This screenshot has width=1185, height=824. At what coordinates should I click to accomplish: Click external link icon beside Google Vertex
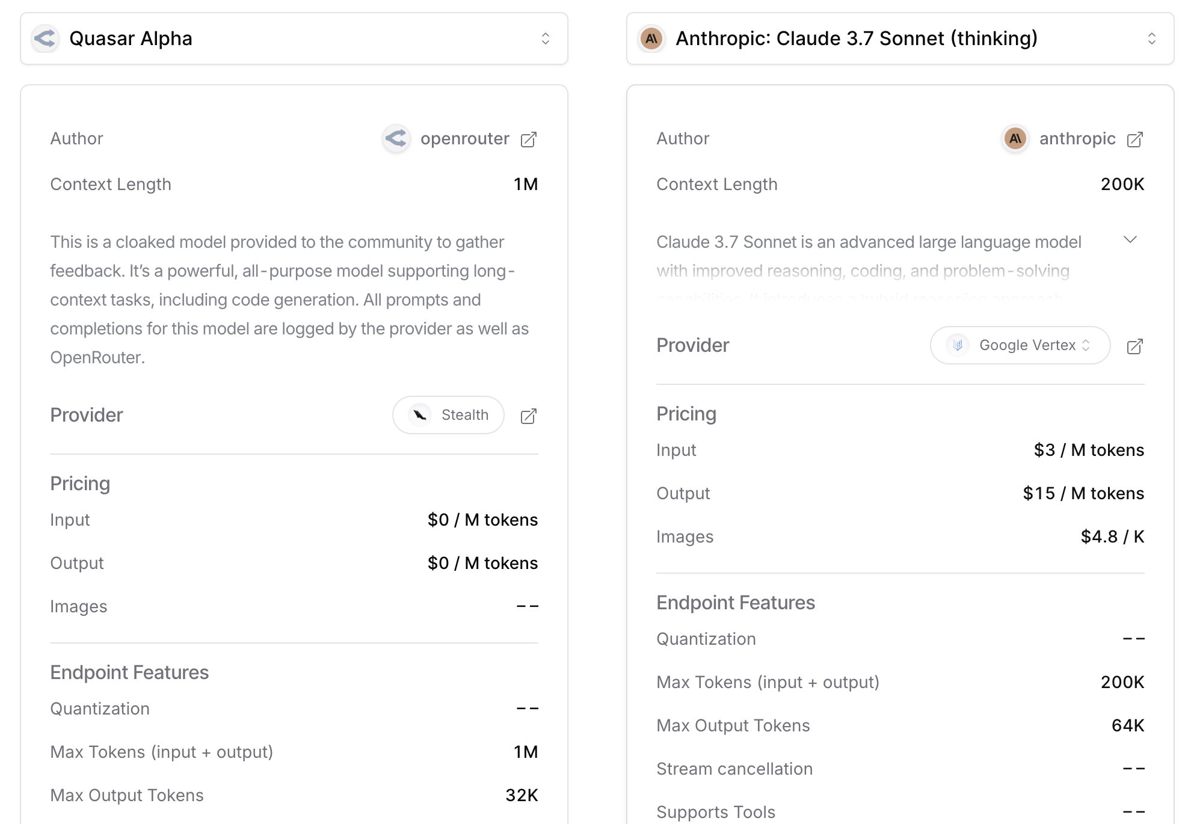click(x=1134, y=346)
